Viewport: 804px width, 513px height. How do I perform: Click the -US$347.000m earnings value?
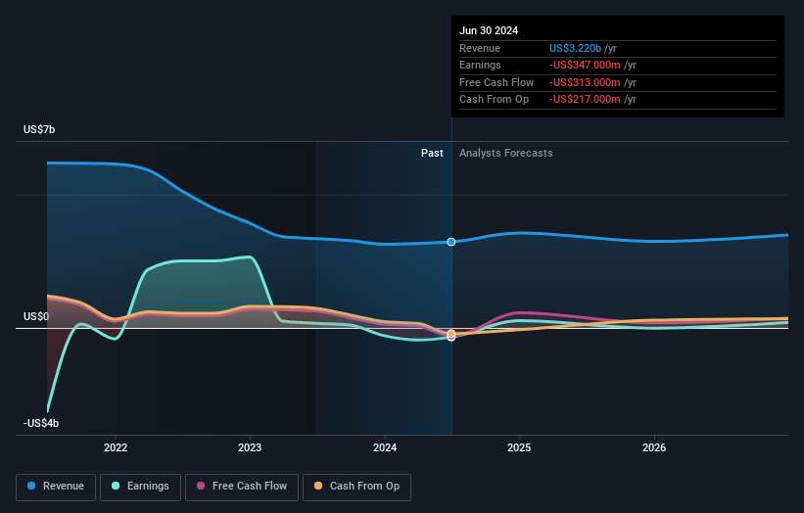(x=585, y=65)
